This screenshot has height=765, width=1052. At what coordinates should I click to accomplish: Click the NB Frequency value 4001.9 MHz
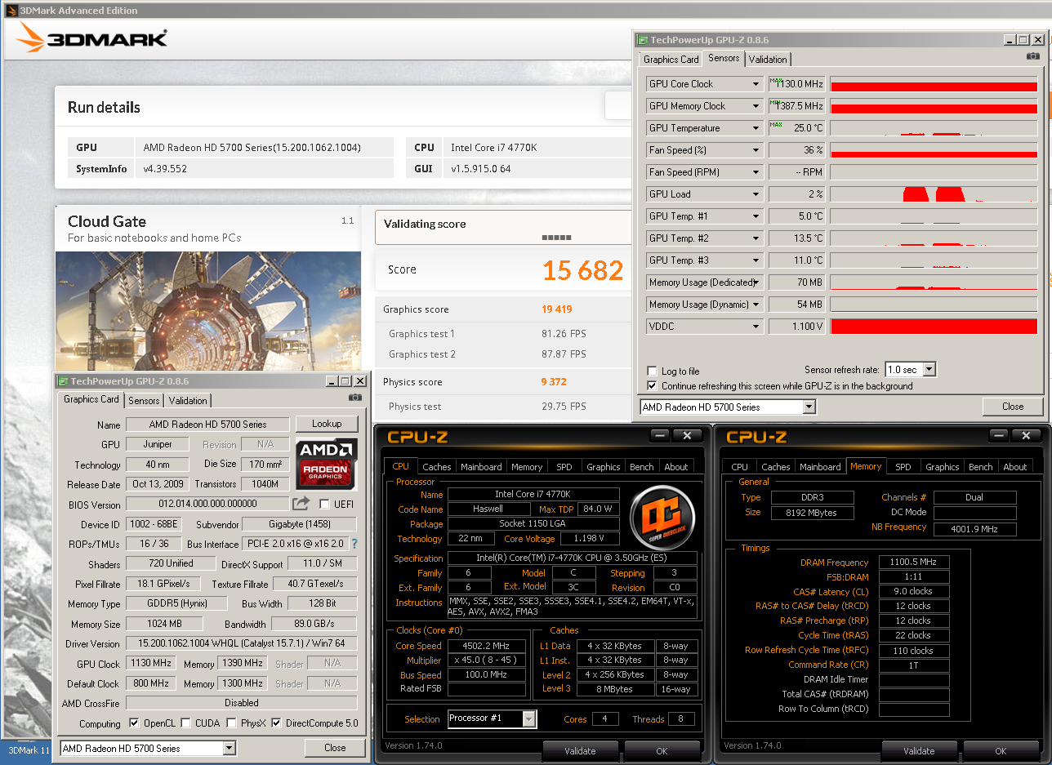tap(975, 528)
